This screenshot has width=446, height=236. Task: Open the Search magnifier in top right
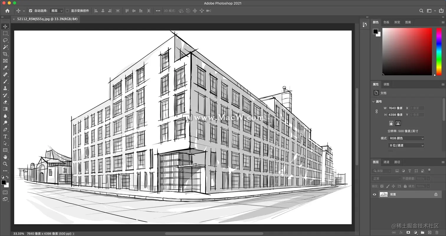[x=421, y=11]
